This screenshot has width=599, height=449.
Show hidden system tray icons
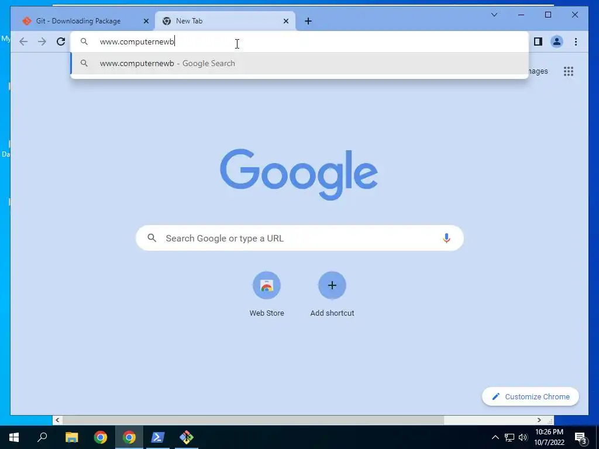click(x=495, y=437)
